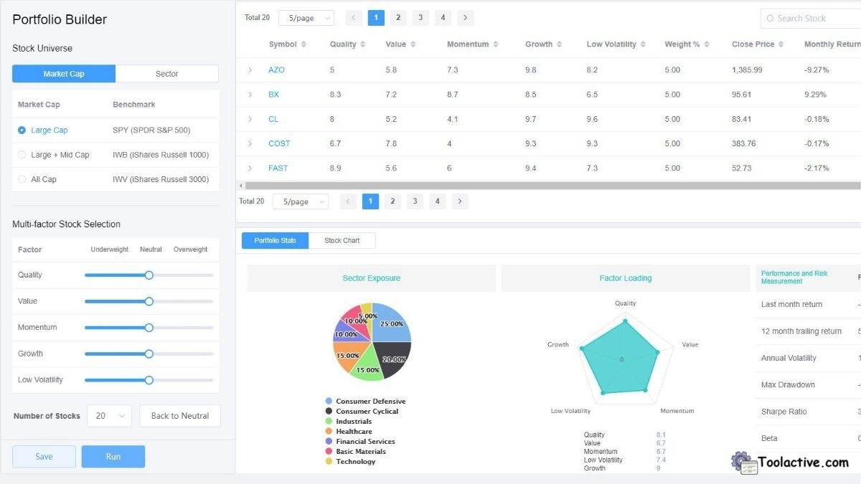The height and width of the screenshot is (484, 861).
Task: Expand the AZO stock row
Action: click(x=250, y=70)
